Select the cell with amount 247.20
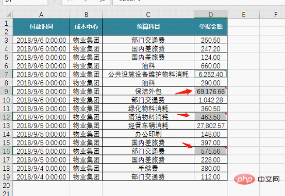285x196 pixels. coord(211,49)
